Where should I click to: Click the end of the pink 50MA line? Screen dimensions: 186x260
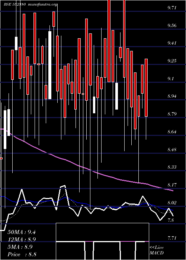[173, 191]
